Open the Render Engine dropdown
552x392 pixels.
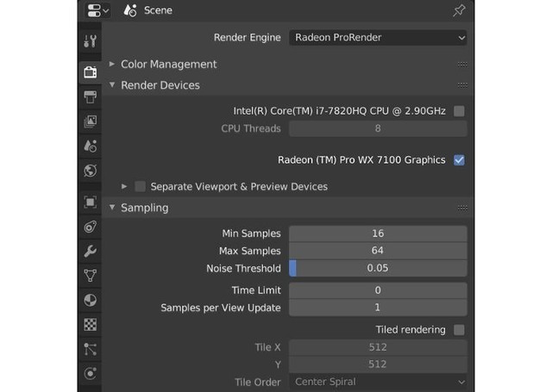(x=378, y=38)
